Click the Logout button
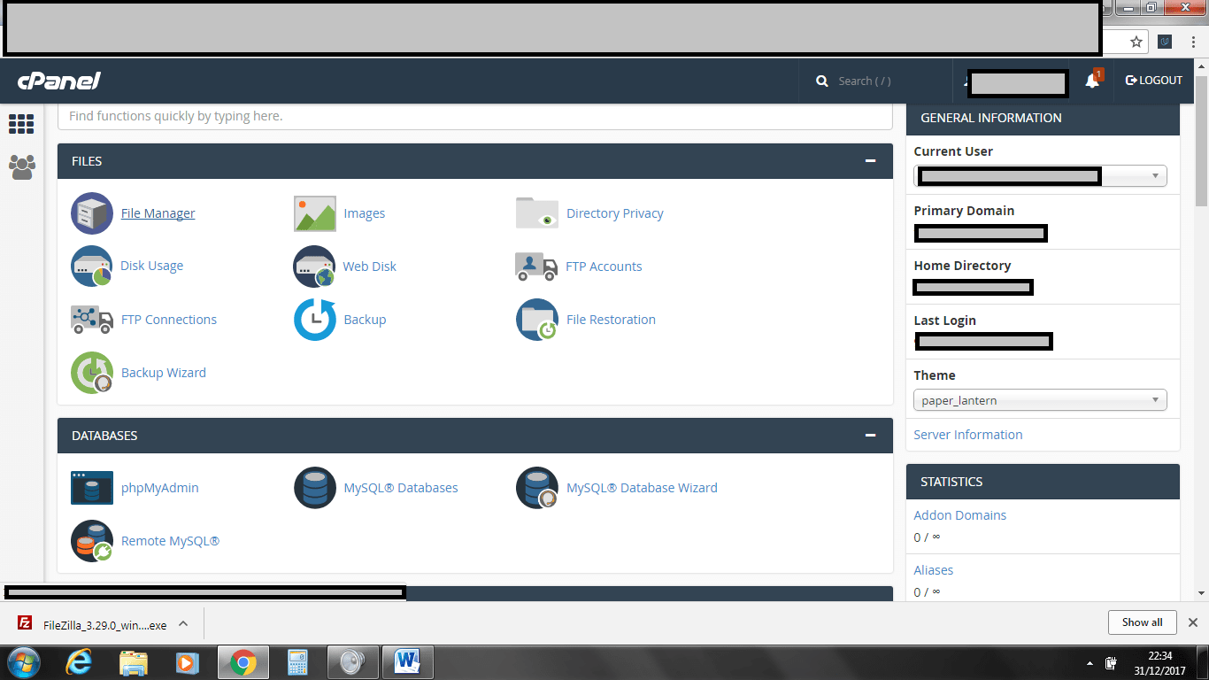This screenshot has width=1209, height=680. [1153, 81]
